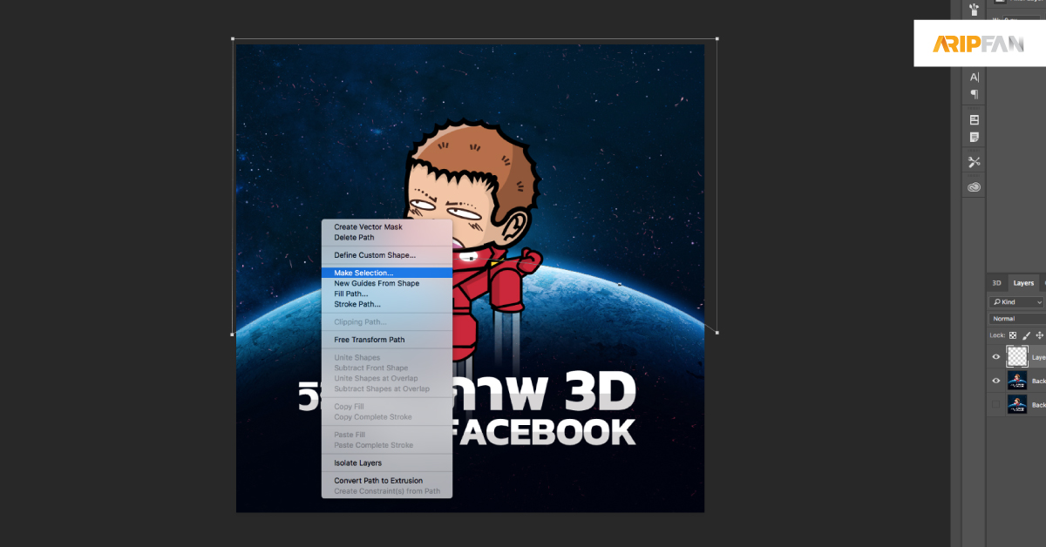Select New Guides From Shape

click(x=377, y=283)
